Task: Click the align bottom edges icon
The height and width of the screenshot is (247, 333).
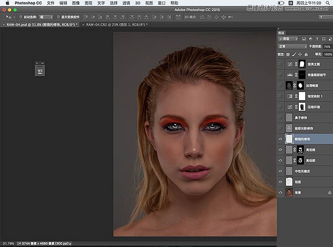Action: coord(100,17)
